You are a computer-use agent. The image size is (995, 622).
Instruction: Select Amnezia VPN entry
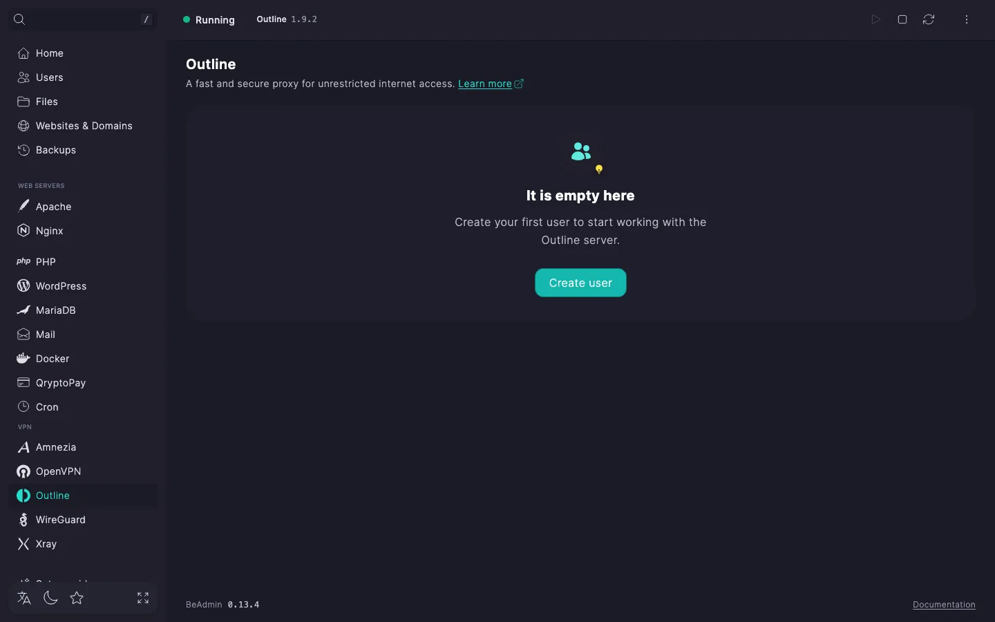83,447
